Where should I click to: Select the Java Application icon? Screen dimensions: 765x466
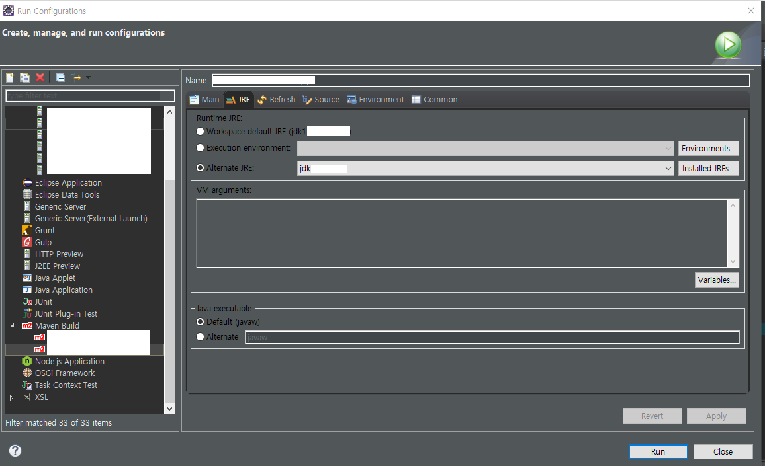click(27, 290)
